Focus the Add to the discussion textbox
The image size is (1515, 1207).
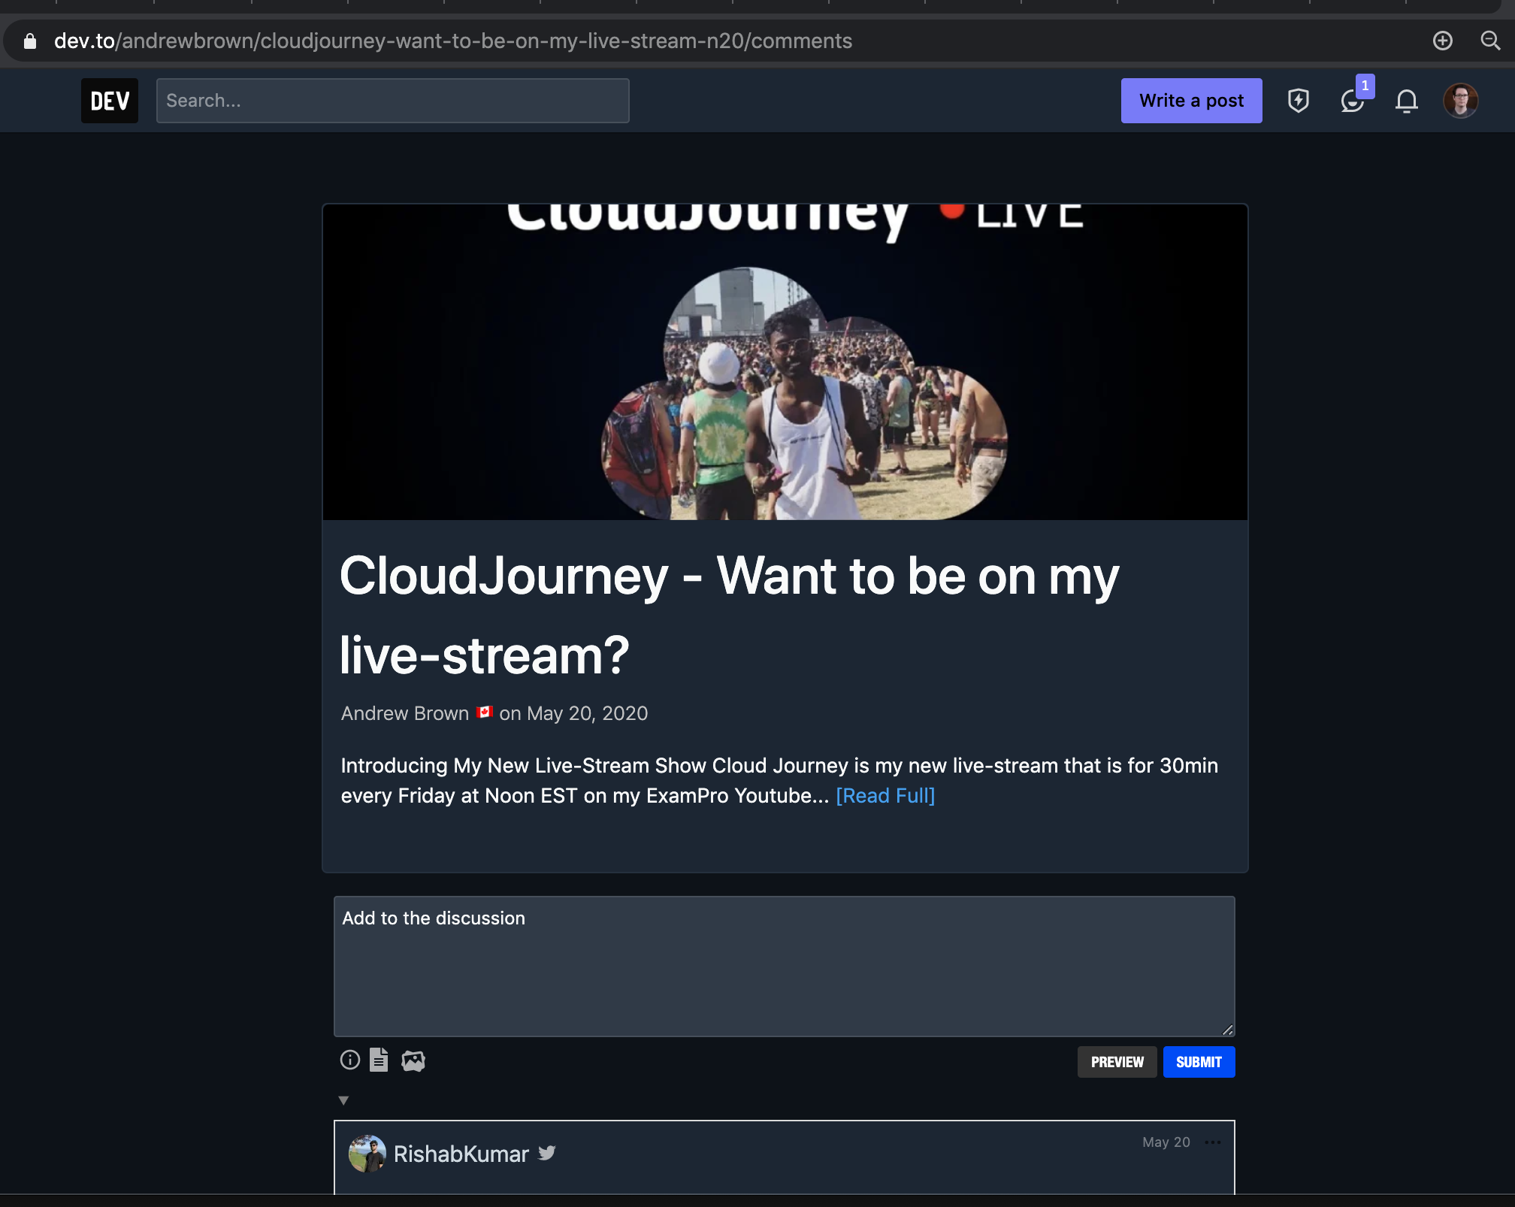pyautogui.click(x=784, y=966)
